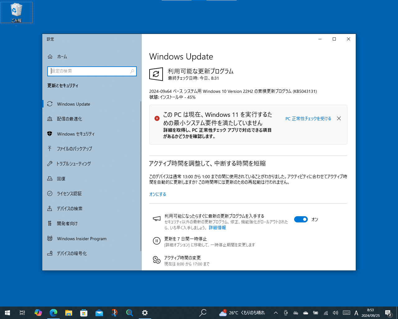This screenshot has width=398, height=319.
Task: Open Windows Insider Program section
Action: click(81, 238)
